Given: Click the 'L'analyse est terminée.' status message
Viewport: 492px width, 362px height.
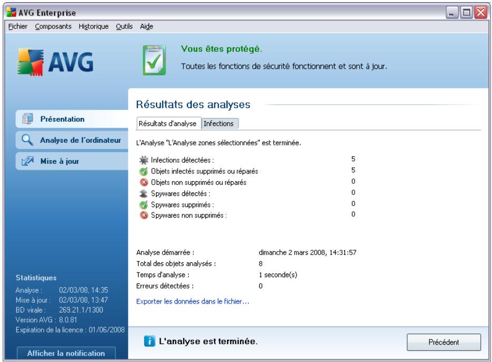Looking at the screenshot, I should [x=209, y=341].
